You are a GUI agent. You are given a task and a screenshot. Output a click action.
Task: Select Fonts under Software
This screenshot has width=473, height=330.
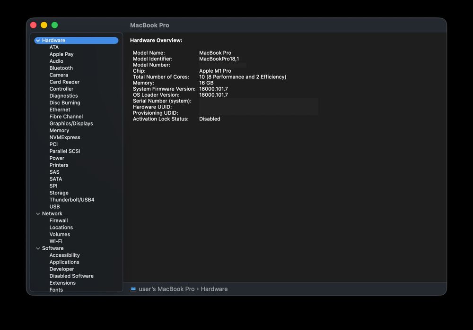[56, 290]
